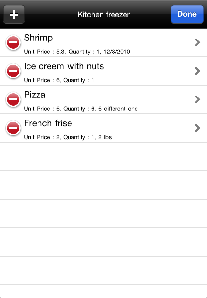The height and width of the screenshot is (298, 207).
Task: Select the French frise item title
Action: [48, 123]
